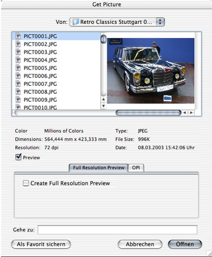Select the PICT0005.JPG image file icon
The height and width of the screenshot is (257, 212).
click(18, 68)
